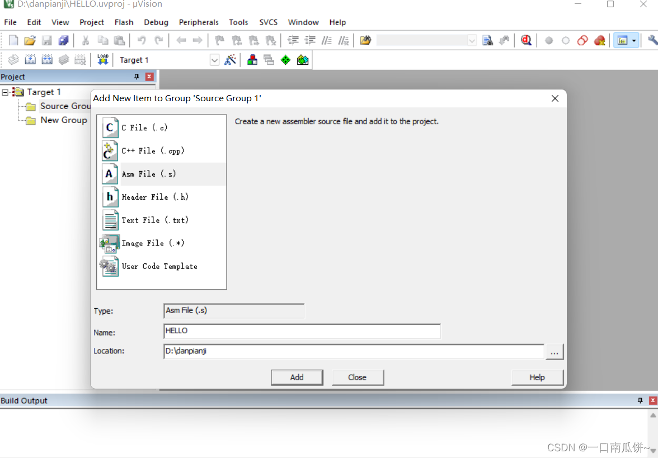Start the debug session magnifier icon
The height and width of the screenshot is (458, 658).
point(526,40)
